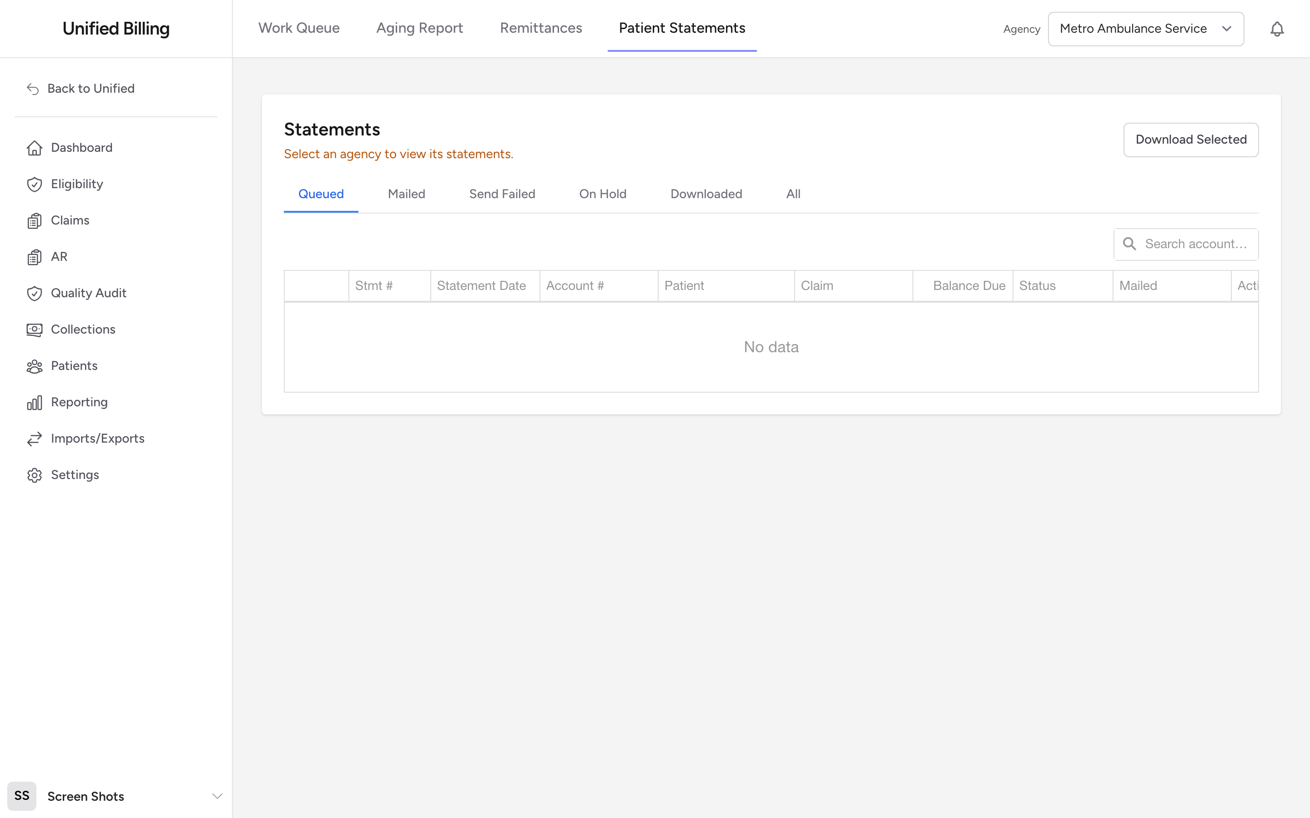This screenshot has height=818, width=1310.
Task: Click the Back to Unified link
Action: (x=81, y=89)
